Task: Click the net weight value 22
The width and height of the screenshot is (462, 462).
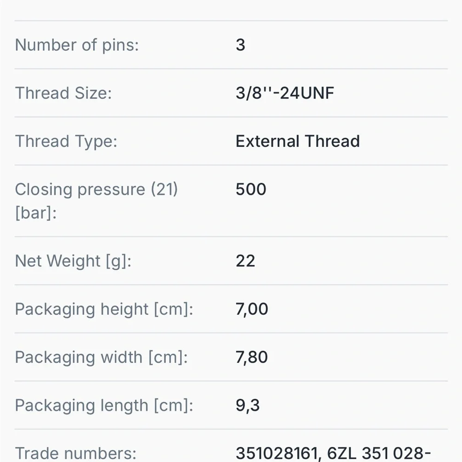Action: coord(245,261)
